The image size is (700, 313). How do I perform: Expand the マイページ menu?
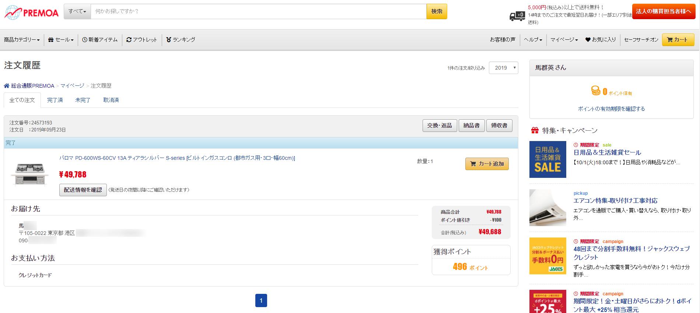pos(564,40)
